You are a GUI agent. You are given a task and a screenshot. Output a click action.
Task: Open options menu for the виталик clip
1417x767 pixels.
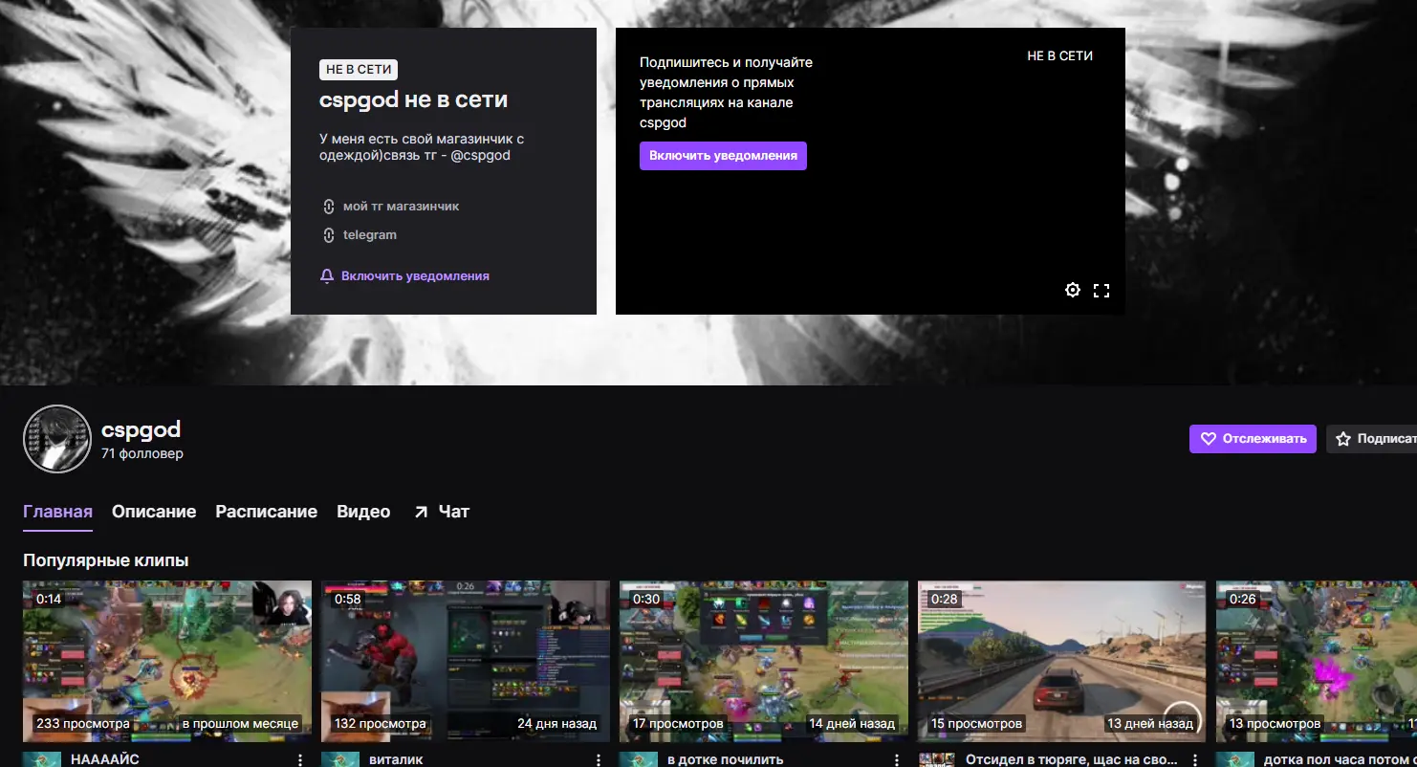599,760
